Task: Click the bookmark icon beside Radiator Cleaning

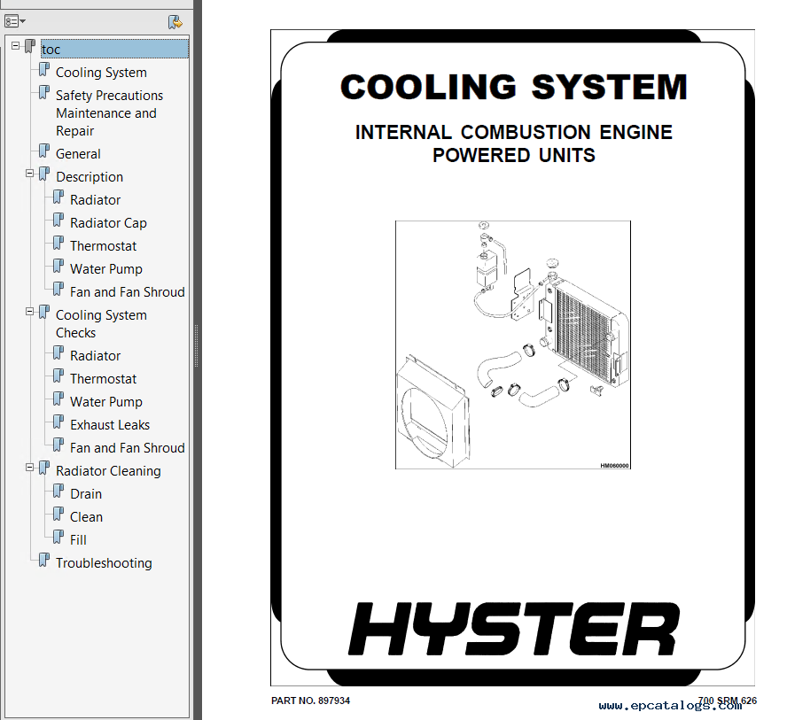Action: [x=44, y=468]
